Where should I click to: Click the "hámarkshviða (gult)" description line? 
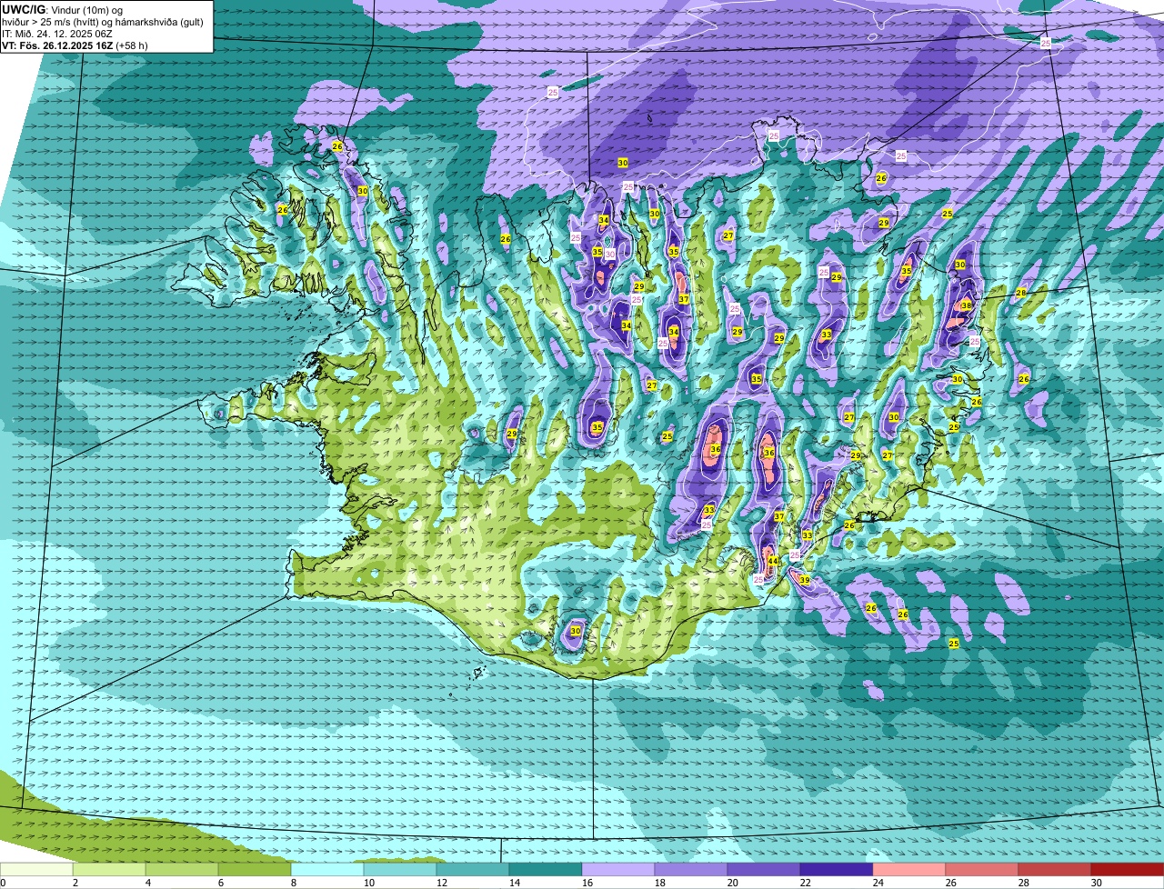158,22
